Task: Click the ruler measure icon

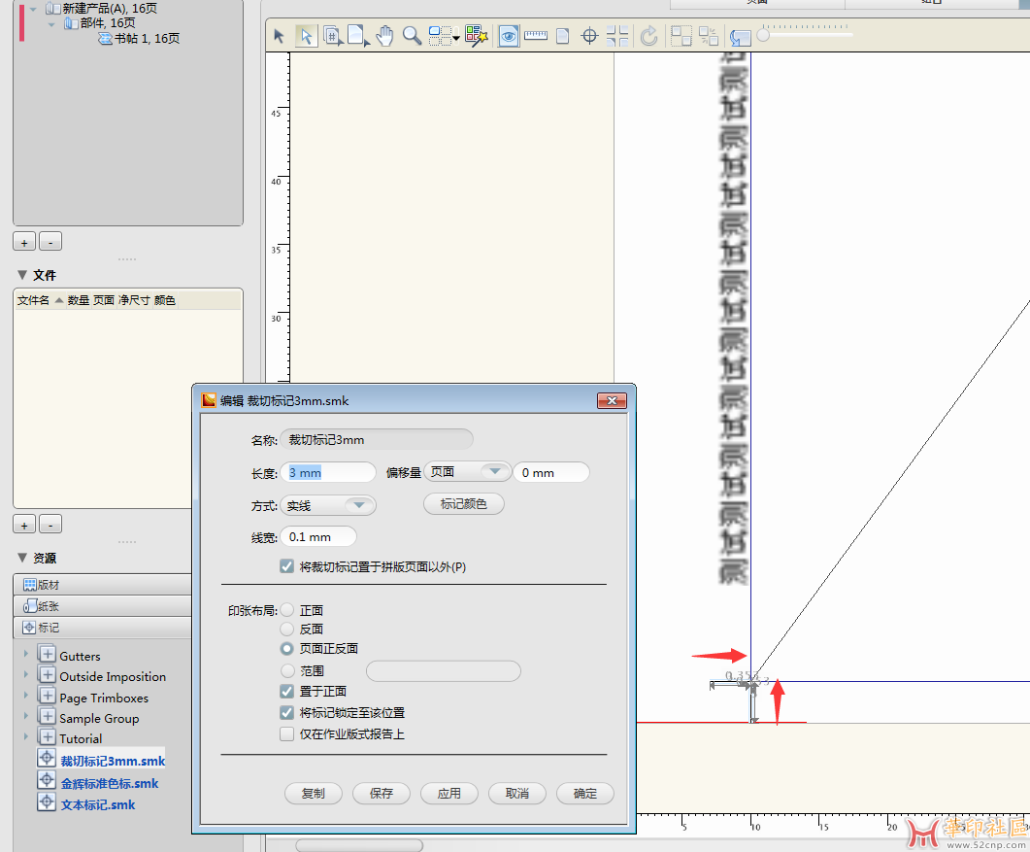Action: [536, 36]
